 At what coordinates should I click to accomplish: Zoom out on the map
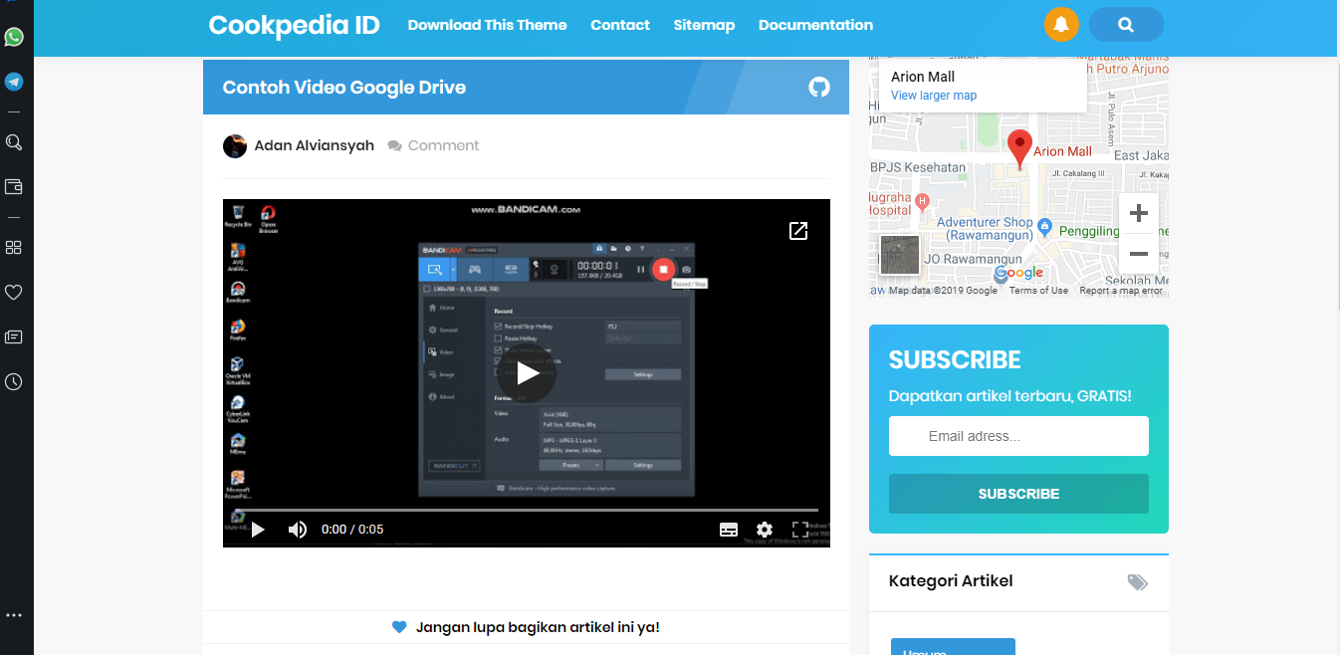1139,254
